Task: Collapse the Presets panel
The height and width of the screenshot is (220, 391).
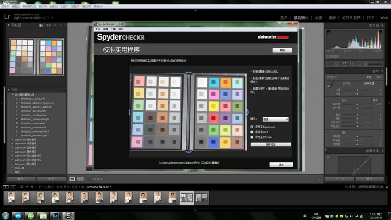Action: (9, 90)
